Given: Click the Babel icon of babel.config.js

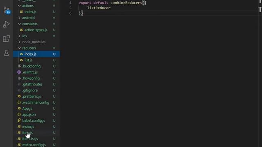Looking at the screenshot, I should (x=19, y=120).
